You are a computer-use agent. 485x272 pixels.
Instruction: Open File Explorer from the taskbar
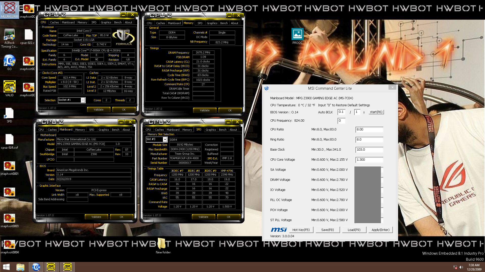[20, 267]
